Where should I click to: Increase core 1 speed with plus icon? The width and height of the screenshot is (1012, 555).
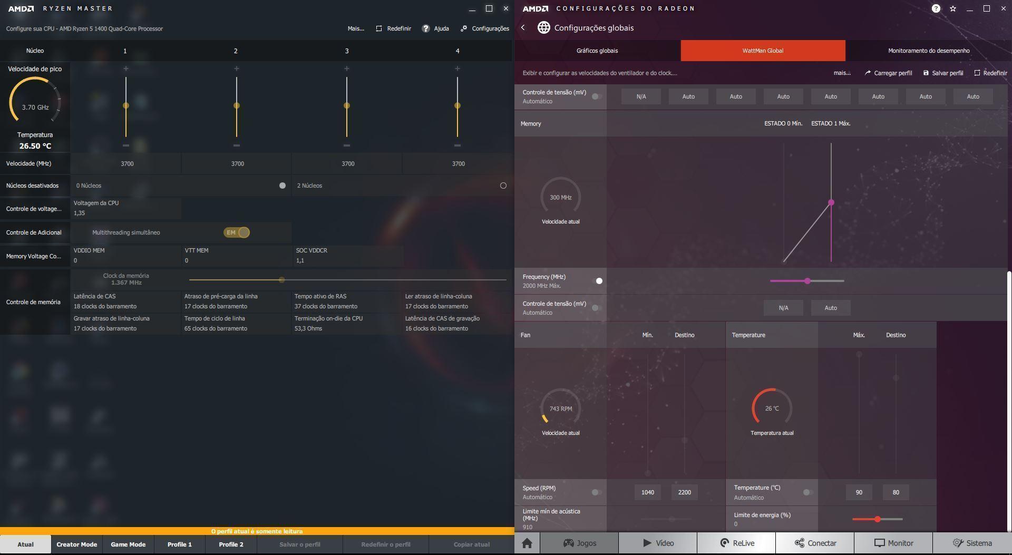point(125,69)
